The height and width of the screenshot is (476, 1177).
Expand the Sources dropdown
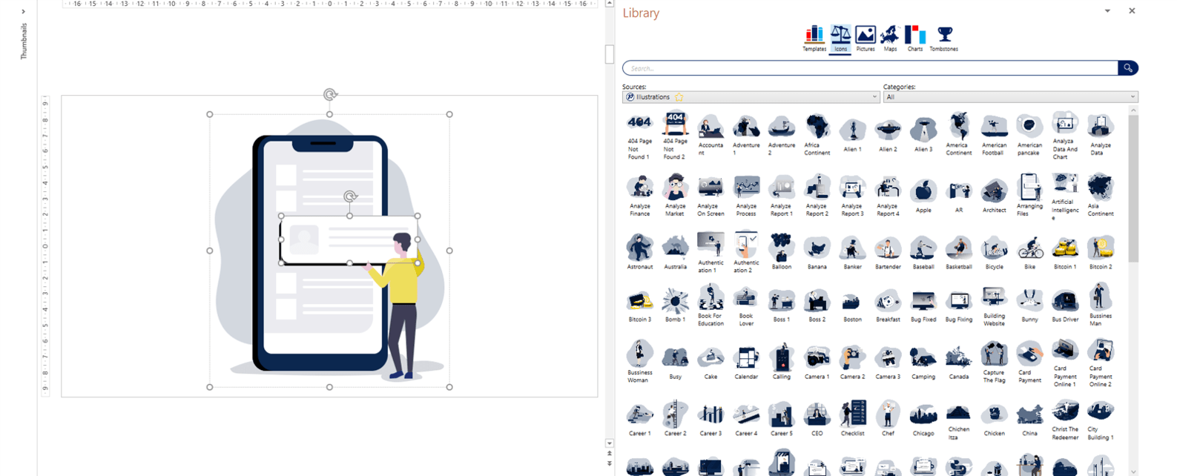[x=874, y=97]
